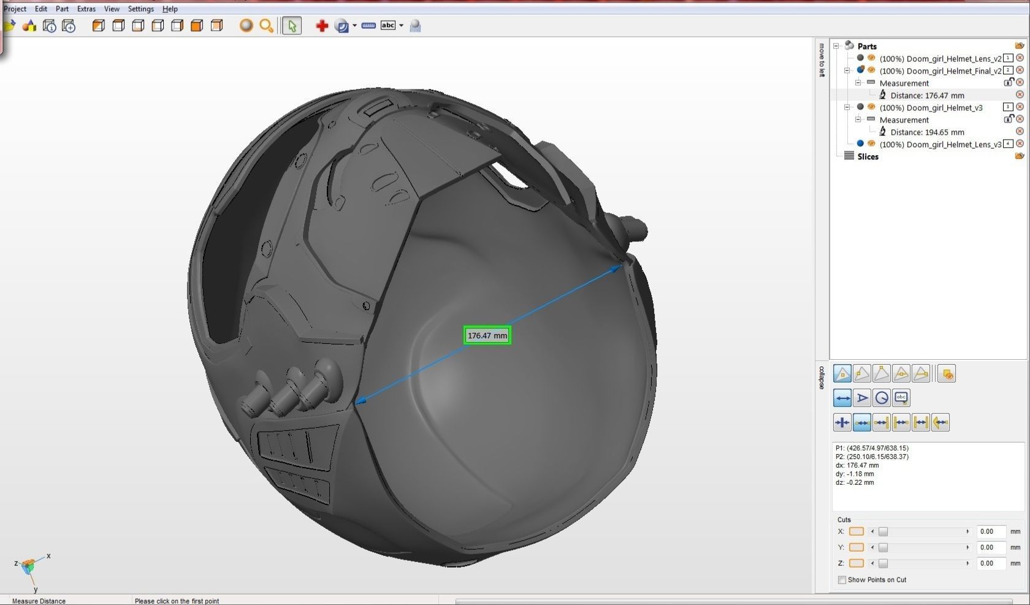This screenshot has height=605, width=1030.
Task: Open the View menu
Action: (112, 9)
